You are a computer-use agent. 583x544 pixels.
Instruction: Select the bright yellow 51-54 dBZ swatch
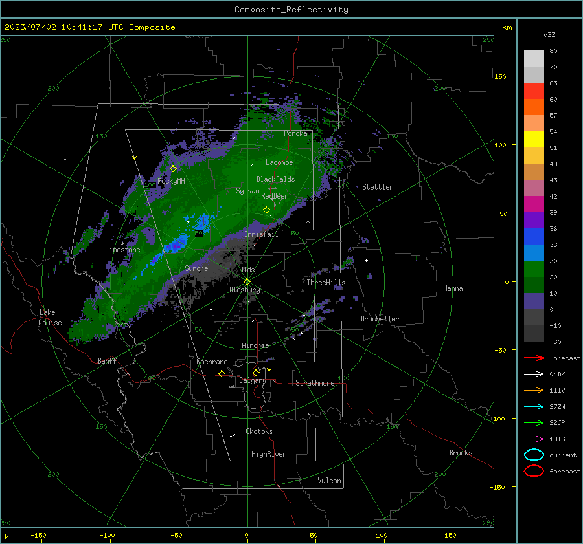click(x=534, y=140)
